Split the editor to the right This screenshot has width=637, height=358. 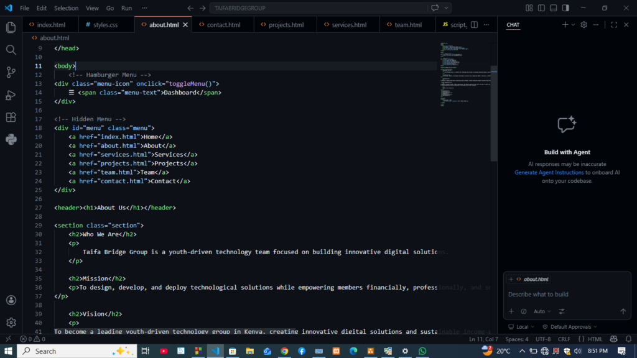click(474, 25)
